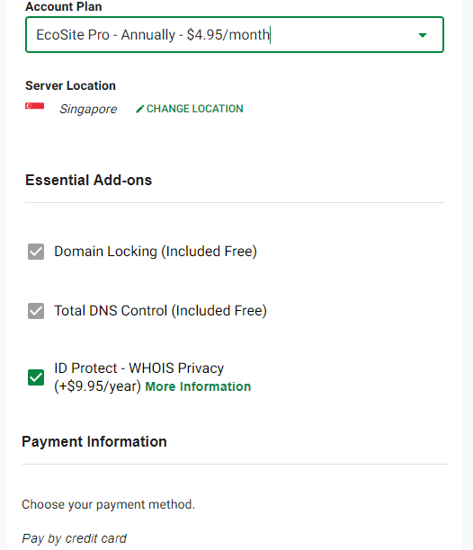This screenshot has height=550, width=473.
Task: Open the More Information link
Action: click(x=198, y=386)
